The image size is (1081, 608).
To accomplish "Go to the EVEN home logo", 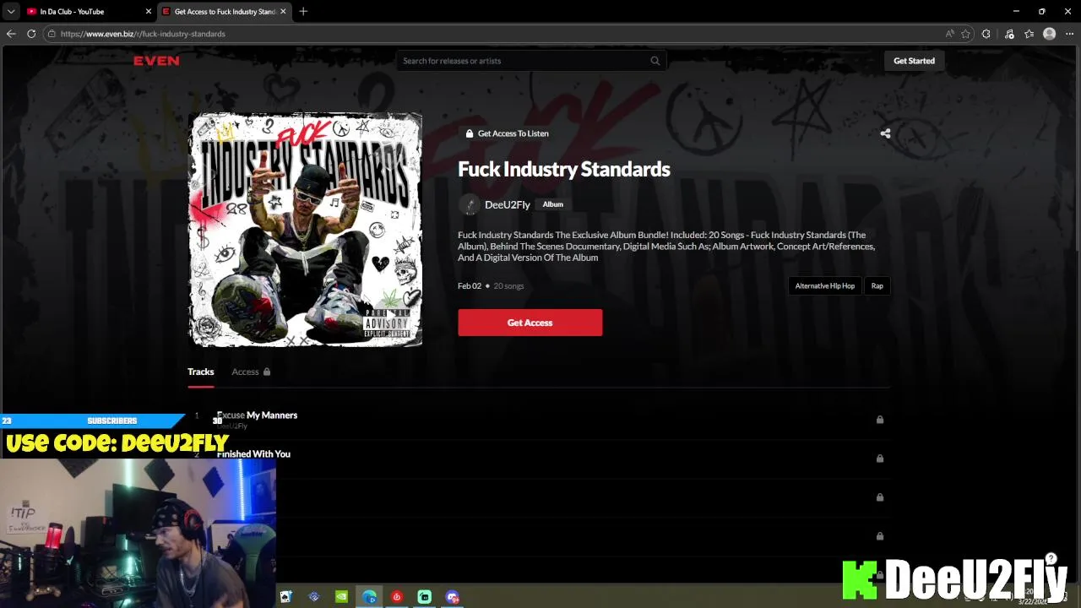I will coord(156,61).
